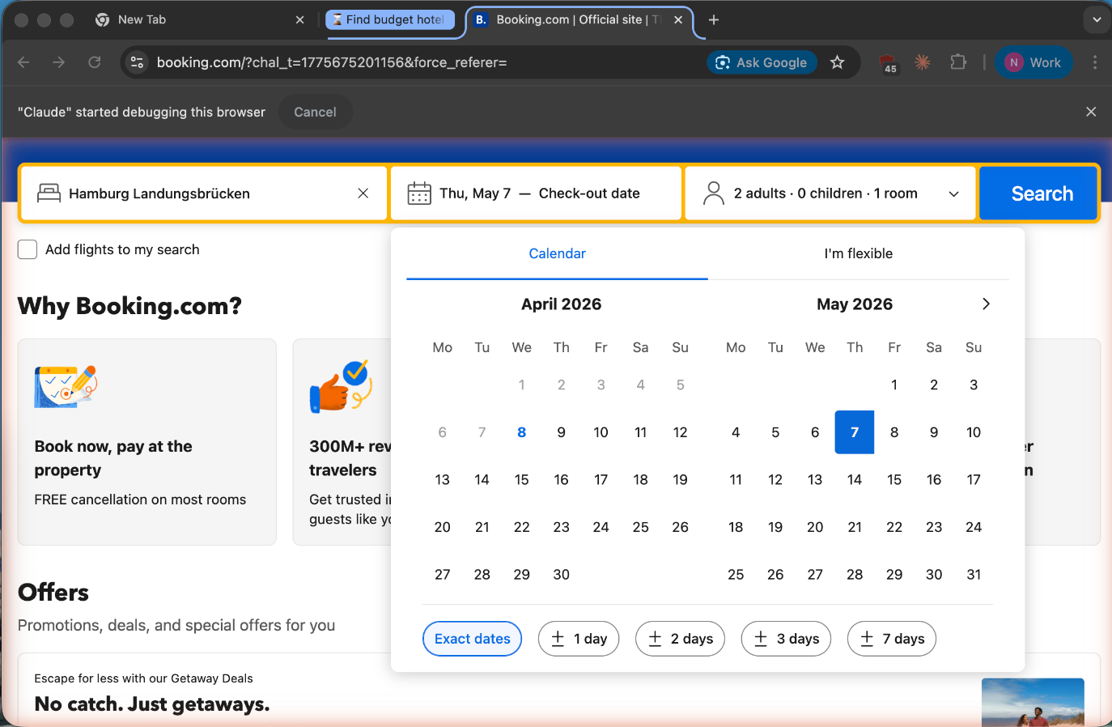1112x727 pixels.
Task: Switch to the I'm flexible tab
Action: (859, 253)
